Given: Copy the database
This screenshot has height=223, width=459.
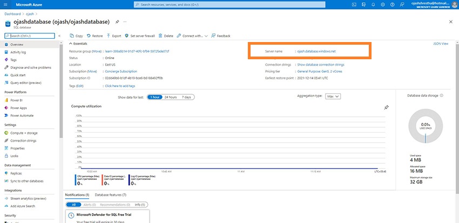Looking at the screenshot, I should click(x=76, y=36).
